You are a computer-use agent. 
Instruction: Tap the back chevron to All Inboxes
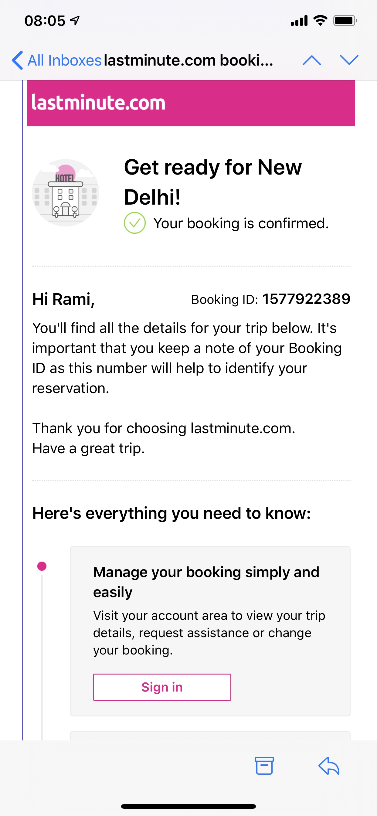[x=17, y=60]
